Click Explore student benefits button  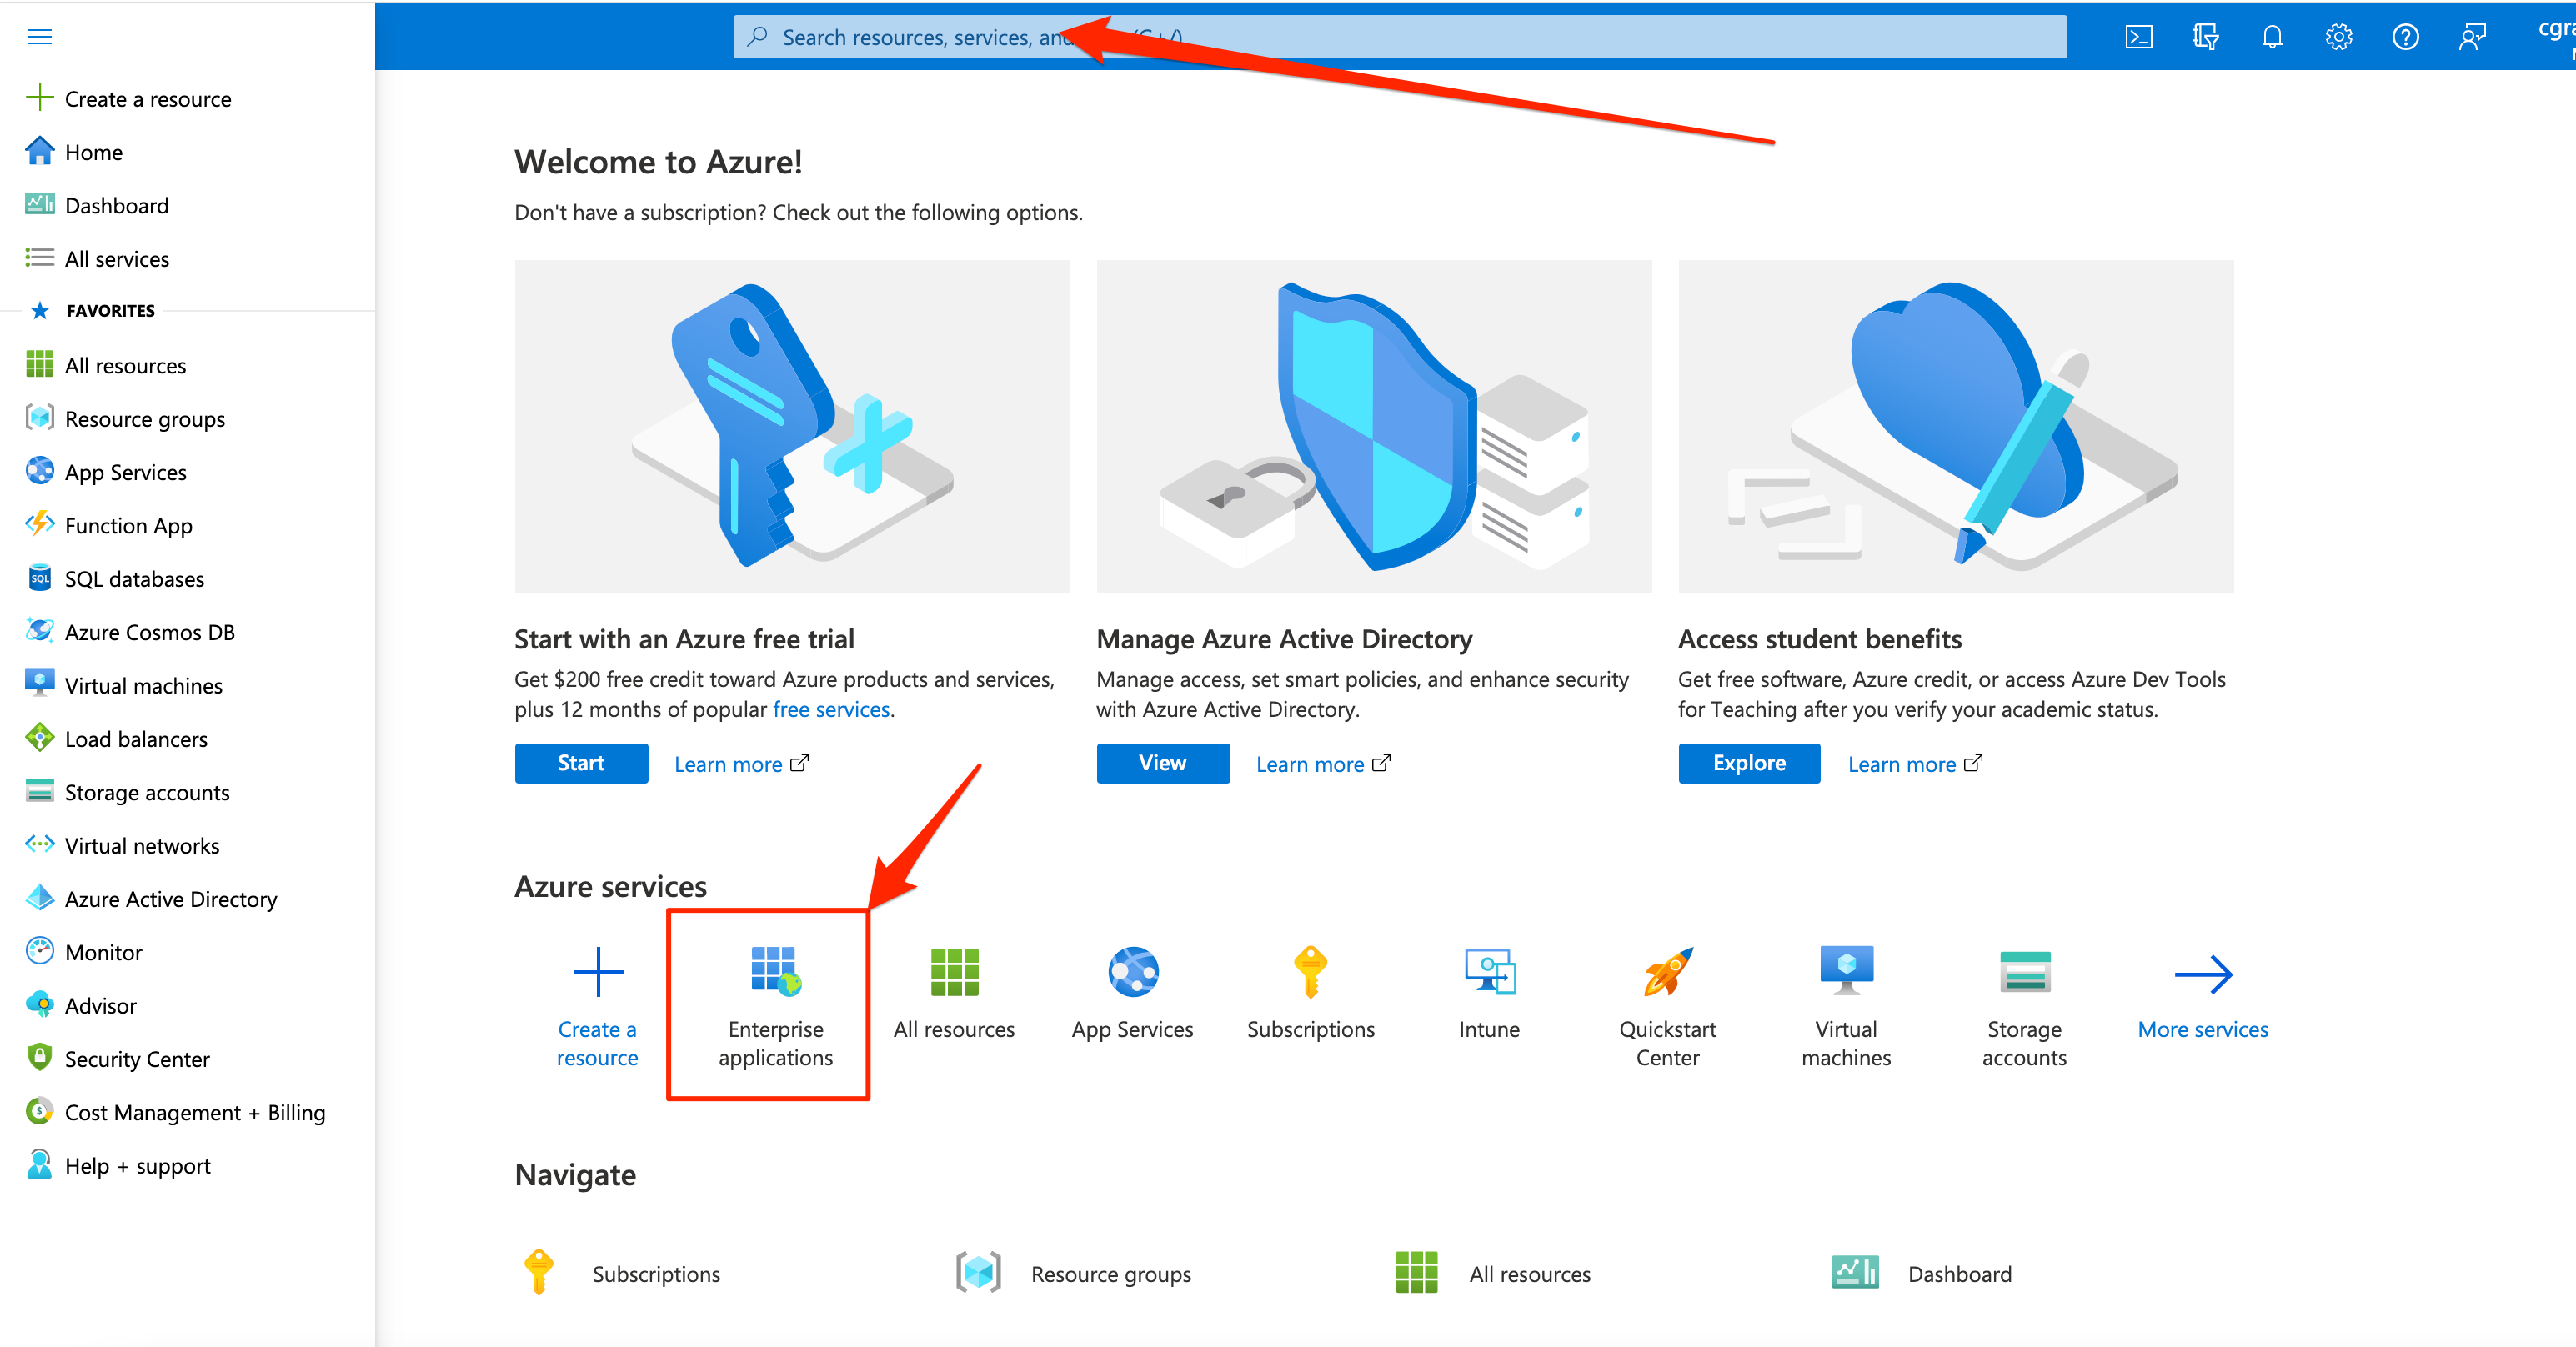[x=1749, y=763]
